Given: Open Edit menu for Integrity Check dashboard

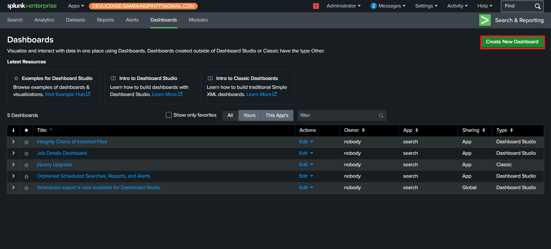Looking at the screenshot, I should tap(306, 142).
